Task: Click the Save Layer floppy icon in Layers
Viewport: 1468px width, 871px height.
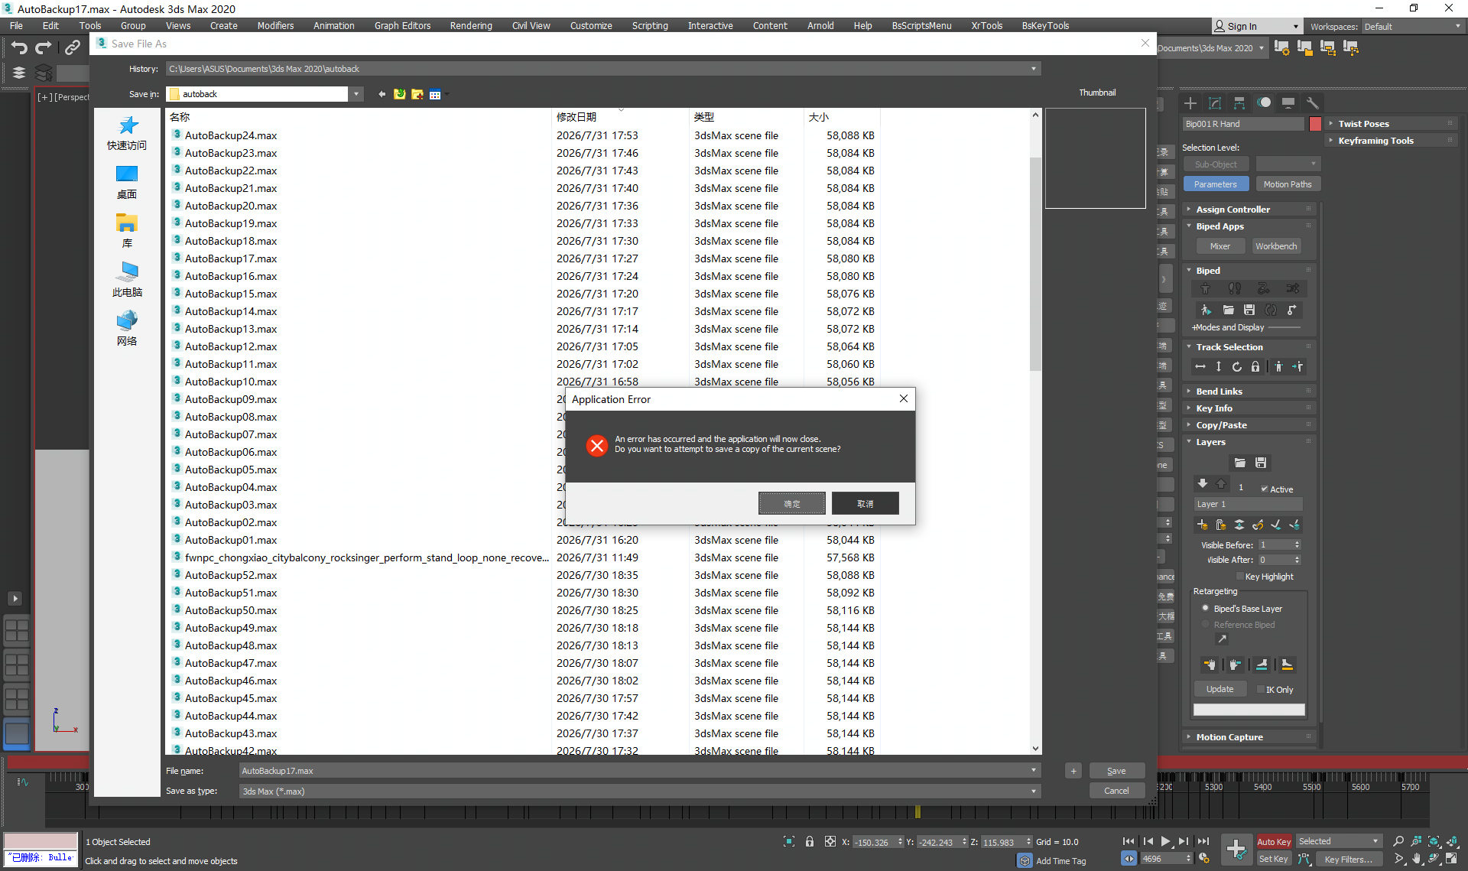Action: [x=1261, y=463]
